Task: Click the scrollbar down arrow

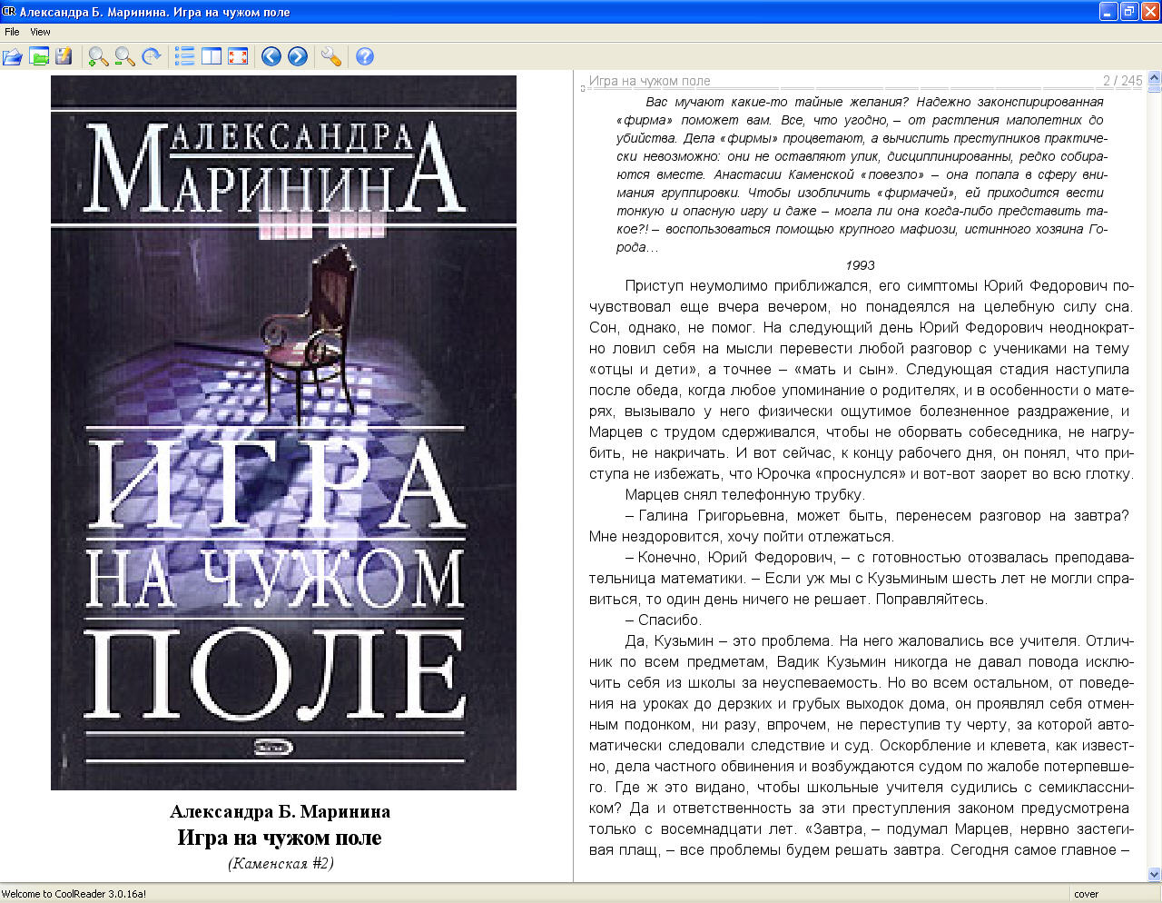Action: [x=1154, y=875]
